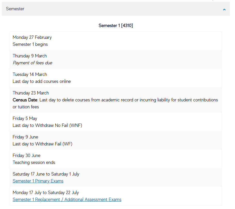Click the Semester 1 begins text
This screenshot has width=235, height=209.
click(30, 44)
